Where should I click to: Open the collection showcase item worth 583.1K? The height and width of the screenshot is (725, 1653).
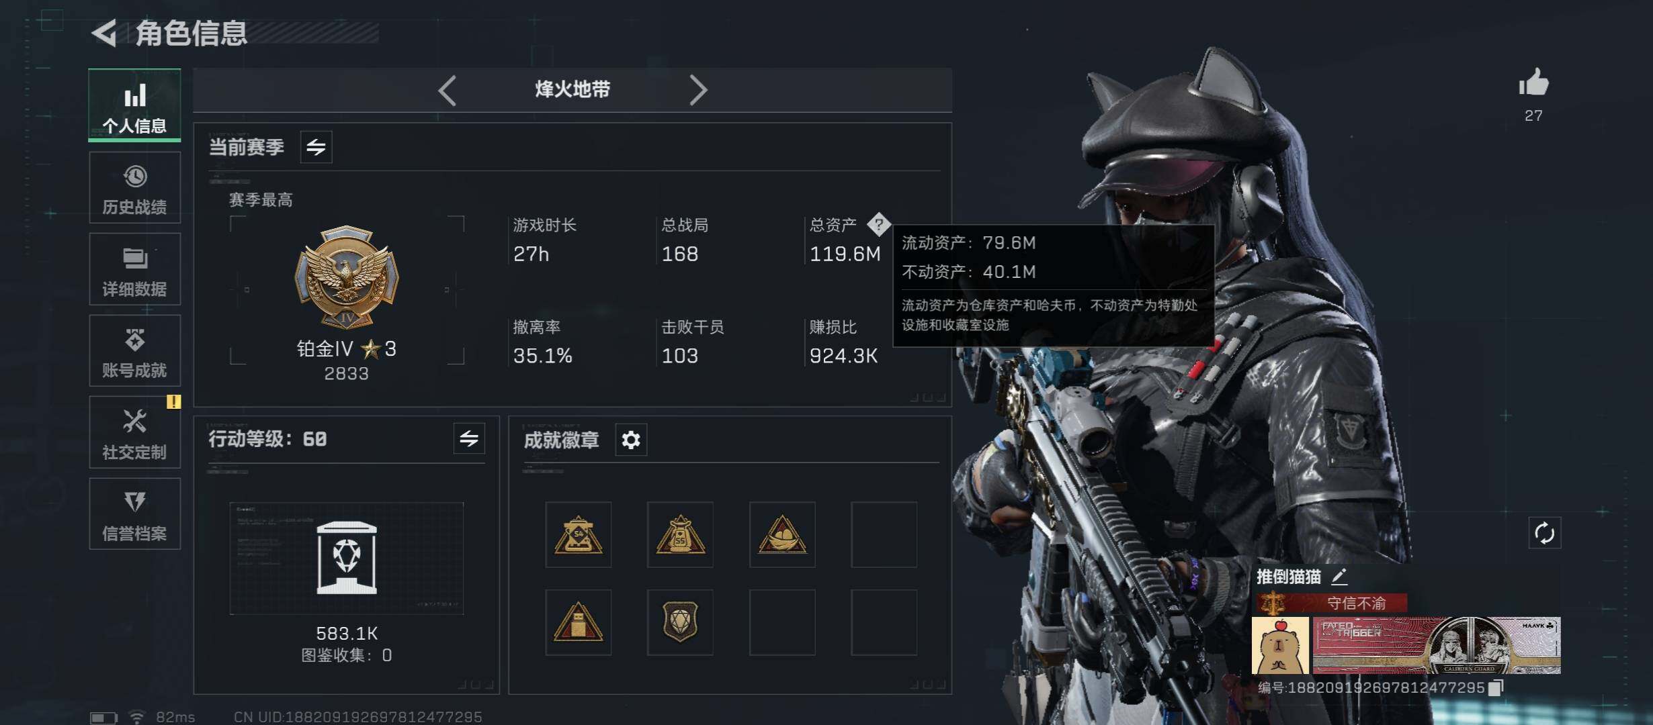point(346,559)
